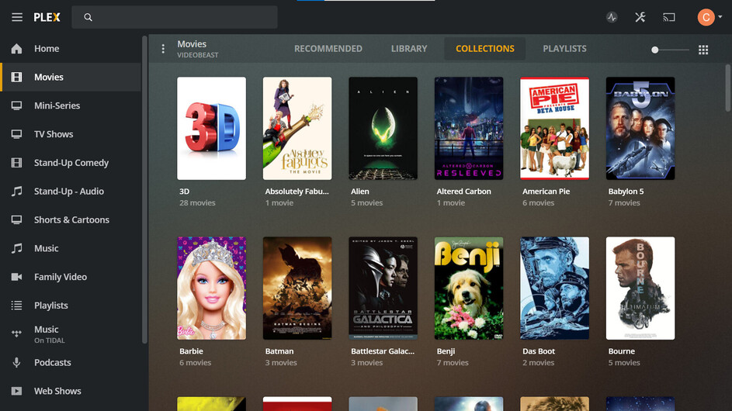This screenshot has width=732, height=411.
Task: Switch to the Recommended tab
Action: [328, 49]
